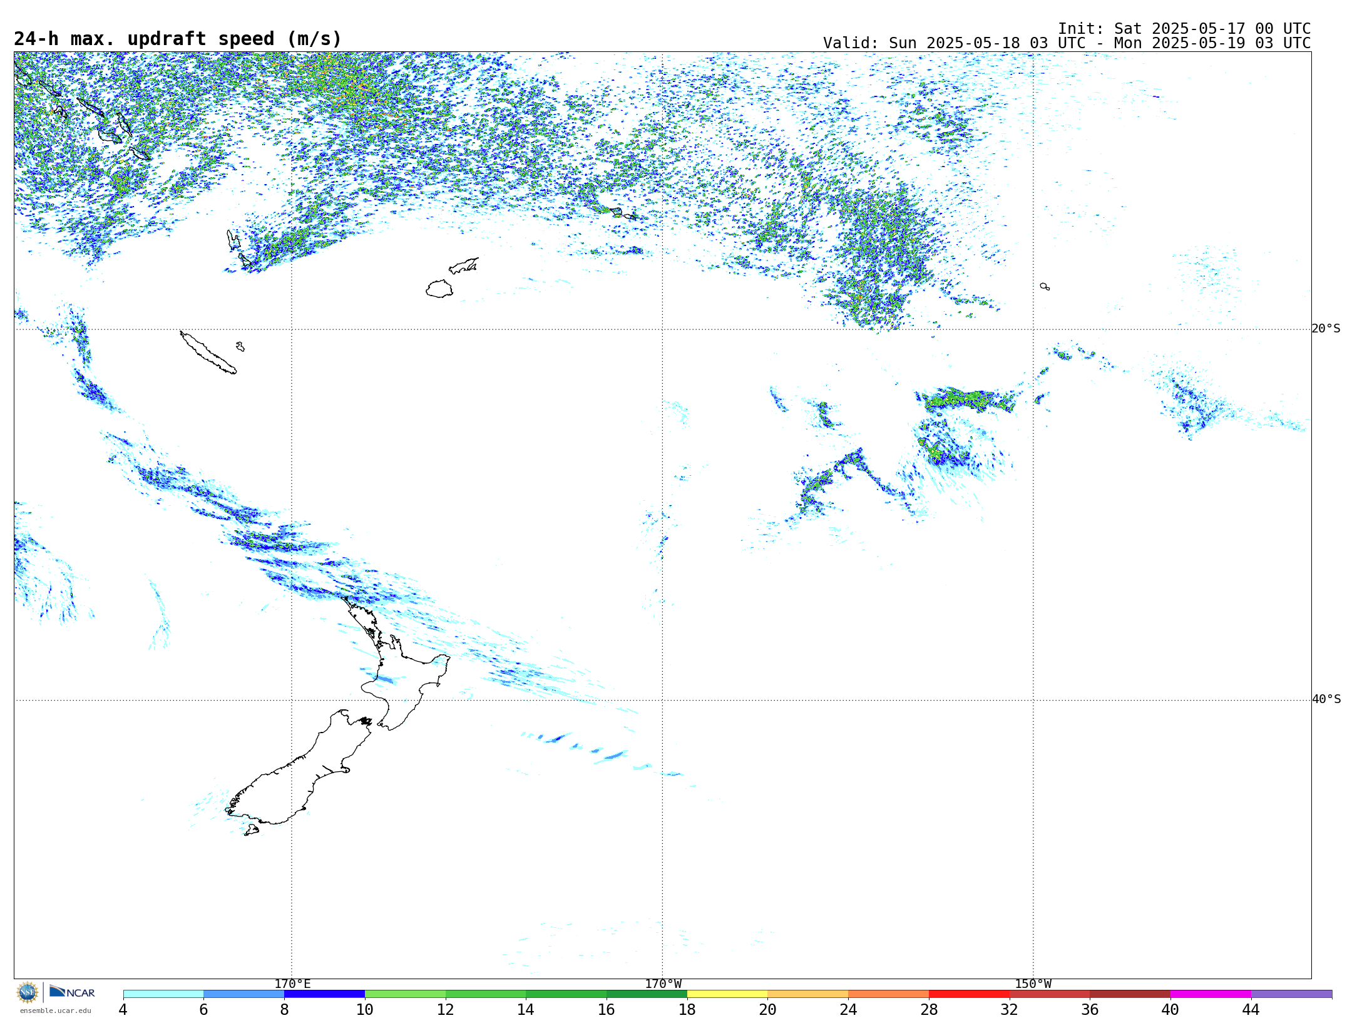Pick the green 12–14 colorbar swatch
This screenshot has width=1352, height=1018.
tap(486, 994)
